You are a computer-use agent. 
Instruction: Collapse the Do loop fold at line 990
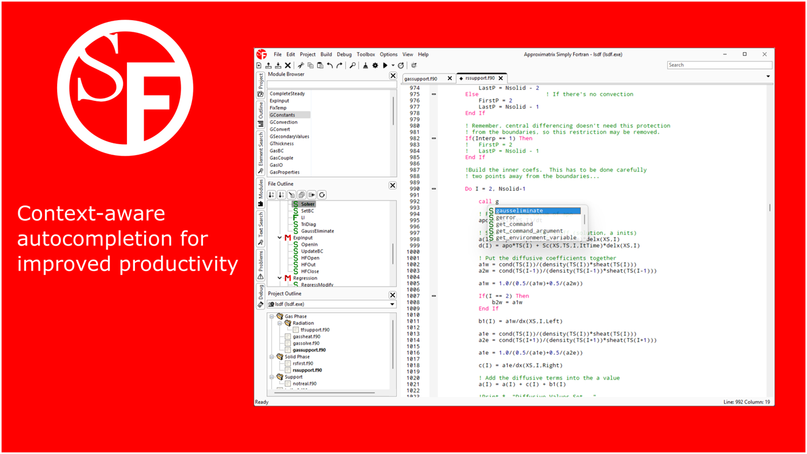(x=434, y=189)
